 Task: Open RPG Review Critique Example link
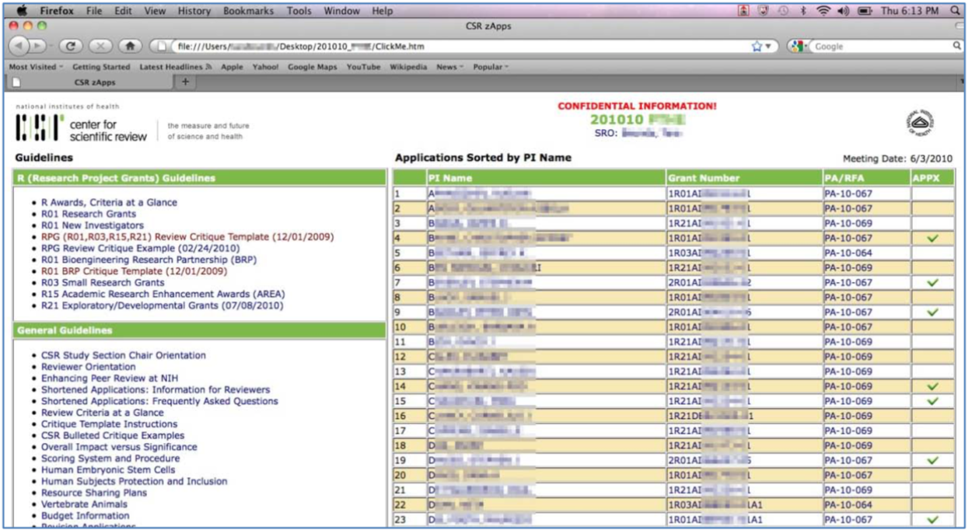141,248
